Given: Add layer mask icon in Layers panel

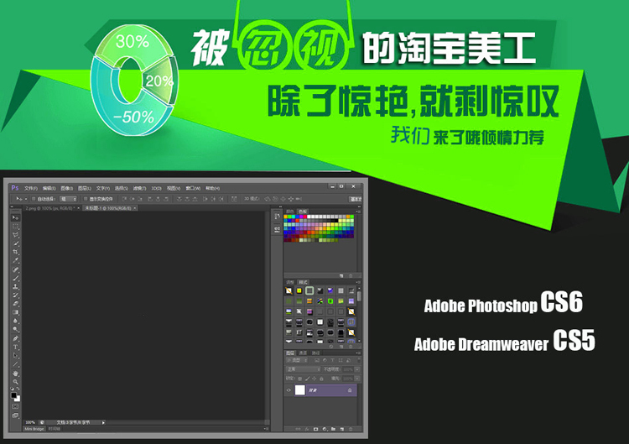Looking at the screenshot, I should click(x=315, y=429).
